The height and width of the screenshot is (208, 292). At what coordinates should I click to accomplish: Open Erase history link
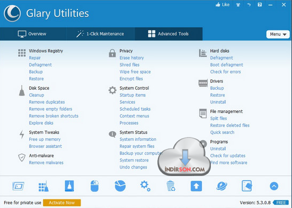click(x=132, y=58)
